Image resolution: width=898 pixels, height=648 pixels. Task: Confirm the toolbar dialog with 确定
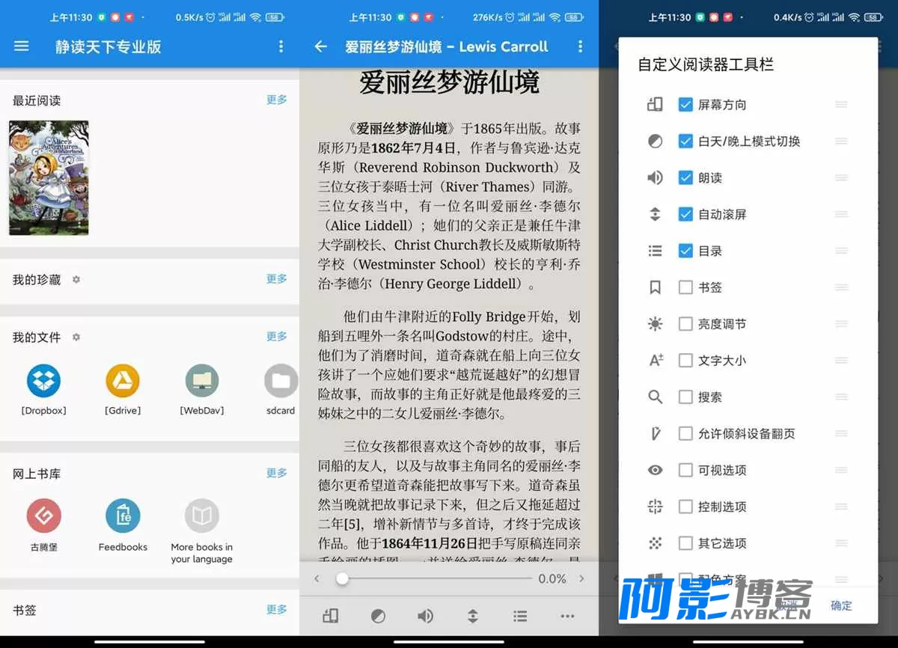tap(841, 606)
